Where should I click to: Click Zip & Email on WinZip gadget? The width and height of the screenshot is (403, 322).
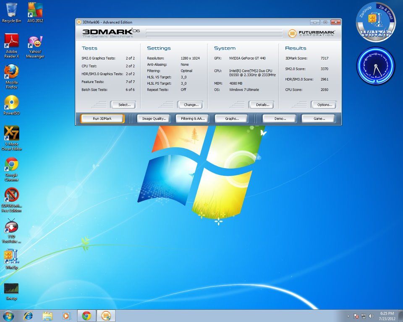(386, 12)
